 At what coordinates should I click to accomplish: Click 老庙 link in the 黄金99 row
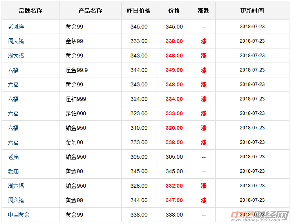pyautogui.click(x=13, y=171)
